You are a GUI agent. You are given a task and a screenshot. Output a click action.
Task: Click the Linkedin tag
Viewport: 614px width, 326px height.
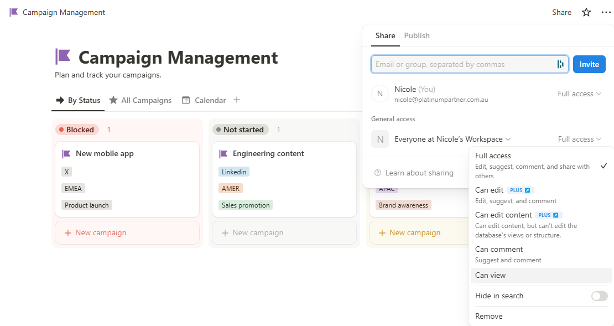[x=234, y=172]
